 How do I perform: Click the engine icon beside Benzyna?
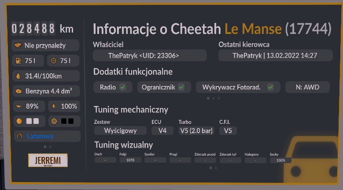[19, 91]
